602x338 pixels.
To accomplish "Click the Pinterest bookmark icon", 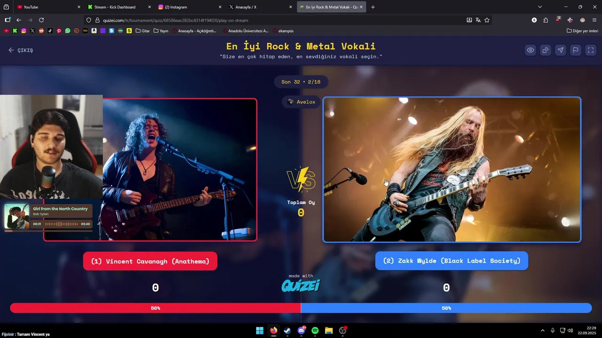I will pyautogui.click(x=59, y=31).
